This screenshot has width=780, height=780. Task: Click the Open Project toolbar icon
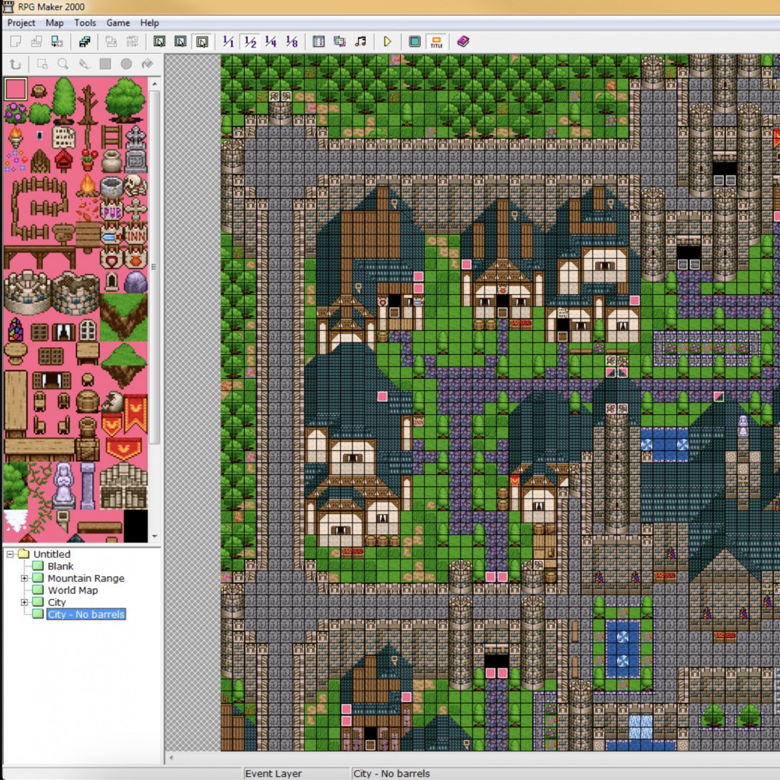click(37, 42)
